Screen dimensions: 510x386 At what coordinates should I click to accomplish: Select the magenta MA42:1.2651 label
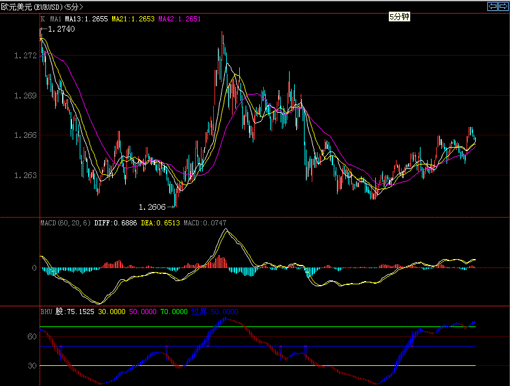click(x=179, y=19)
